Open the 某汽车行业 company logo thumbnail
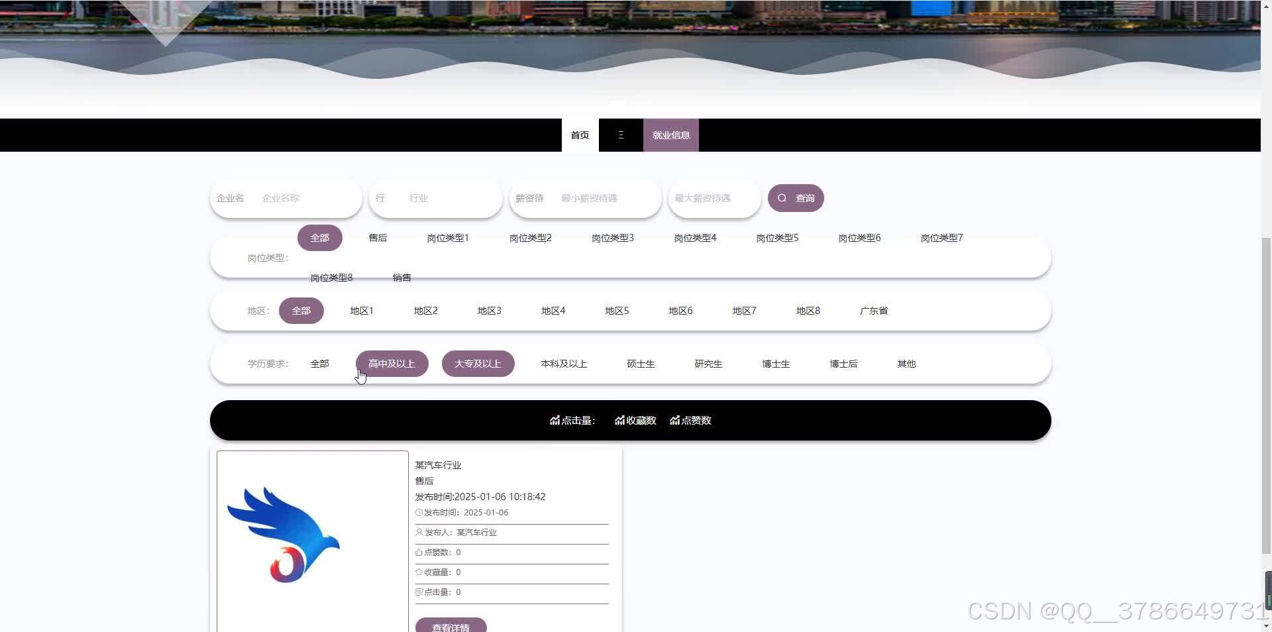 coord(313,541)
